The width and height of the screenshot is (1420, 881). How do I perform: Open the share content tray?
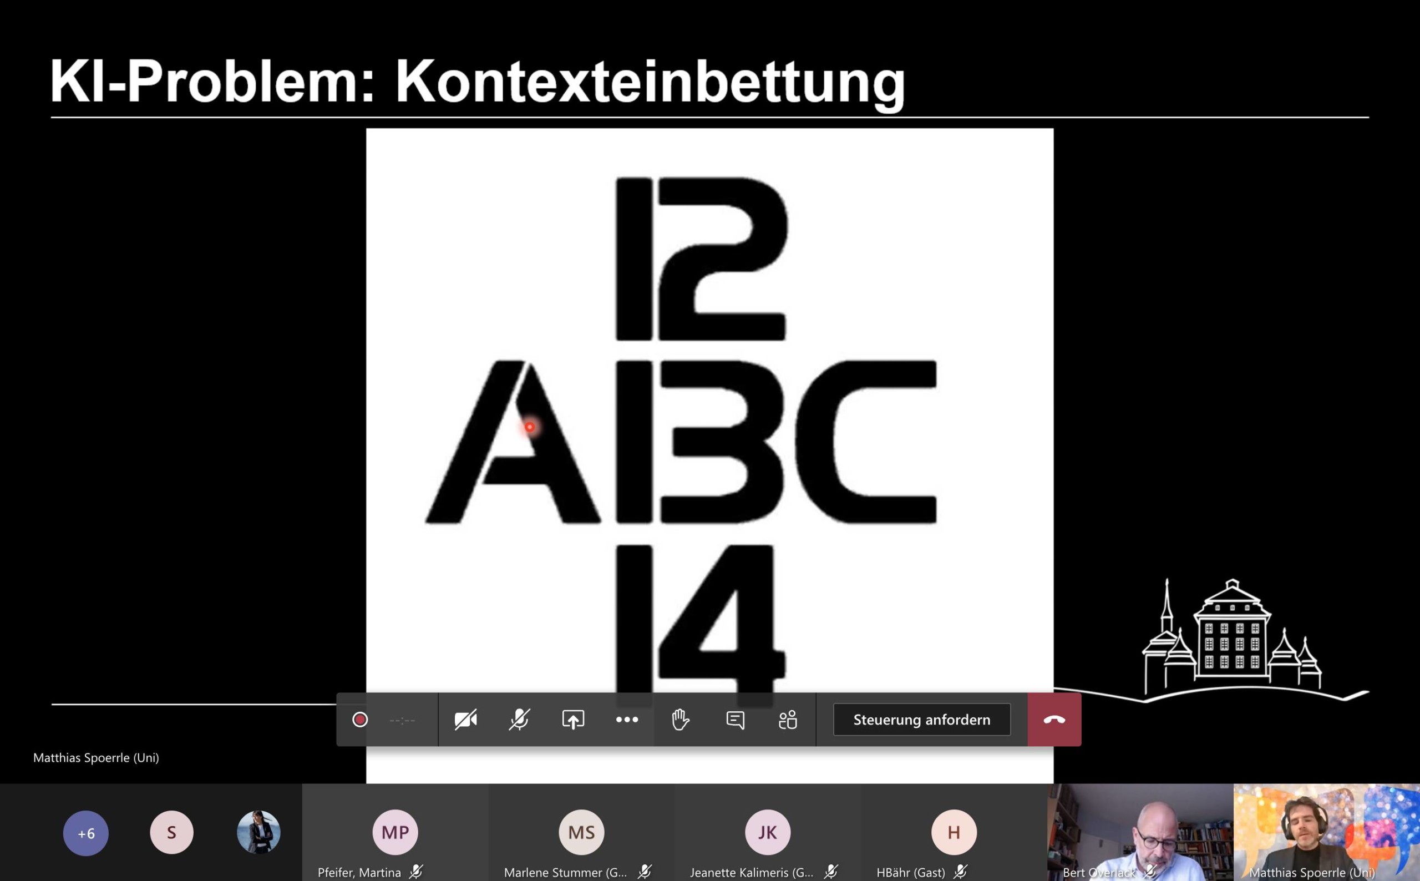(x=572, y=720)
